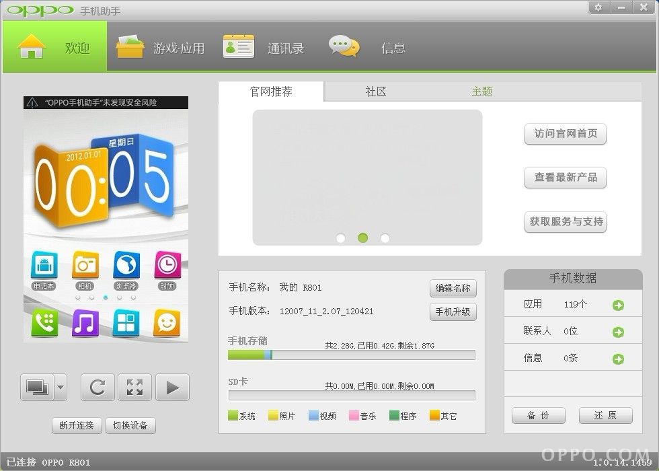
Task: Click the 手机存储 storage usage bar
Action: coord(351,355)
